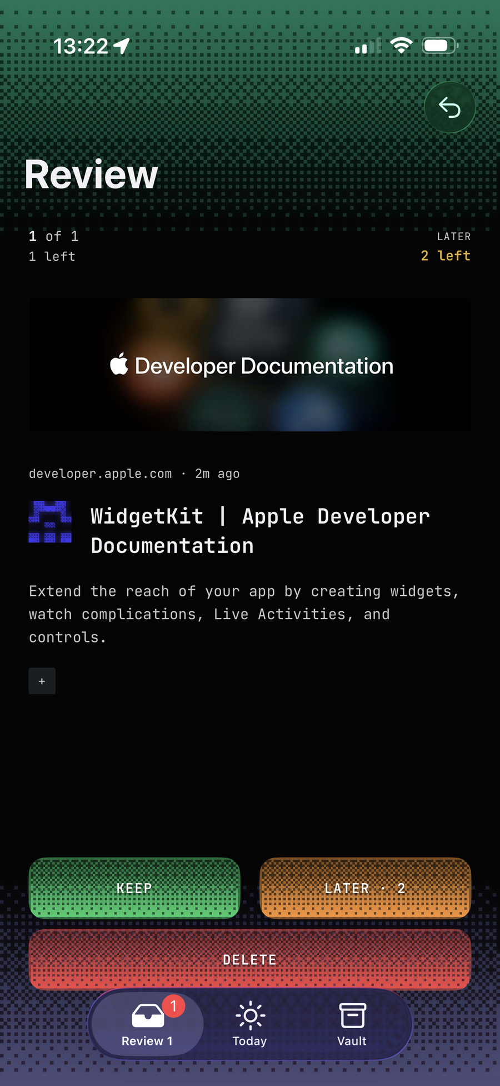
Task: Tap the "1 left" label
Action: click(x=52, y=256)
